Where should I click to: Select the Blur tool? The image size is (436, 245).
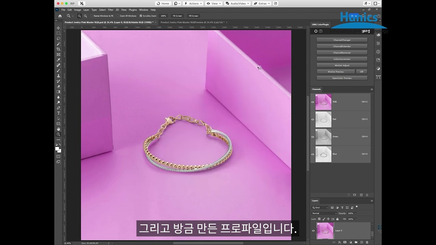coord(58,97)
